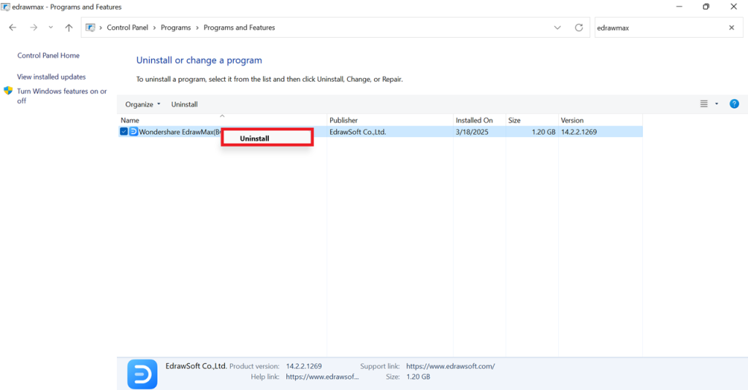Go forward with the forward arrow
This screenshot has width=748, height=390.
coord(34,28)
